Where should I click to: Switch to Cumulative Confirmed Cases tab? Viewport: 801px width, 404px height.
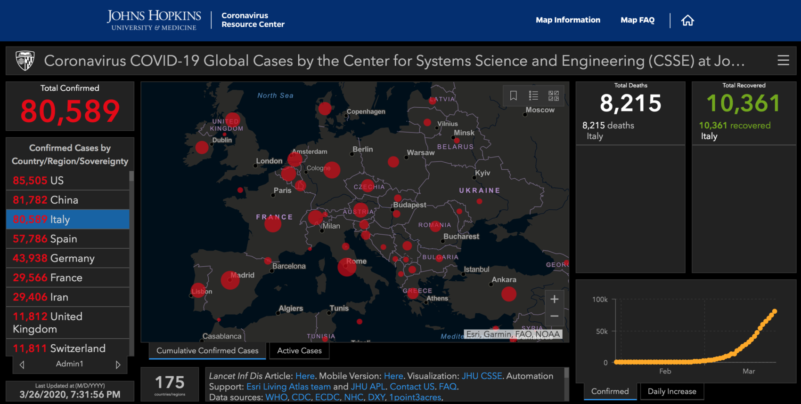pyautogui.click(x=207, y=351)
